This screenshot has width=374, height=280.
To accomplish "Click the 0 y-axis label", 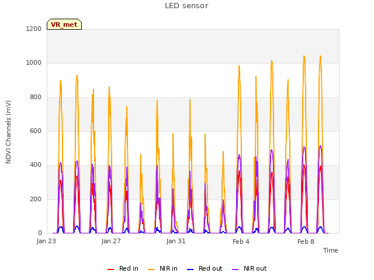I will click(x=40, y=233).
